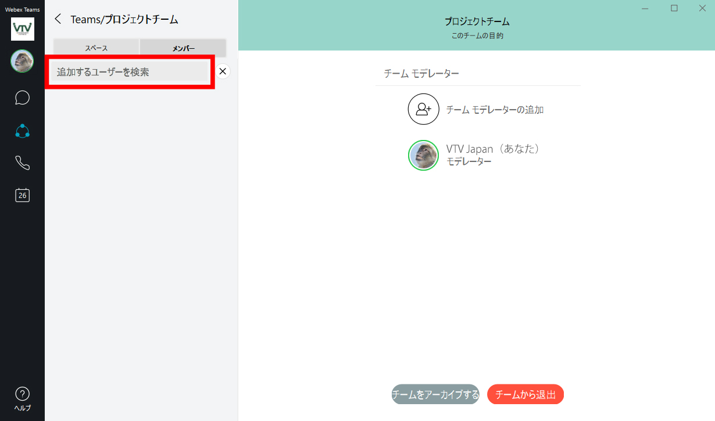This screenshot has height=421, width=715.
Task: Click the チーム モデレーター section heading
Action: (421, 74)
